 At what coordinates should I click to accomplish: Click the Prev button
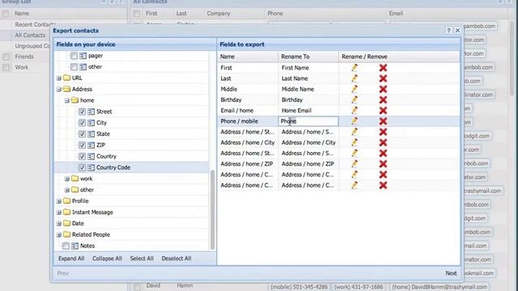click(x=63, y=273)
